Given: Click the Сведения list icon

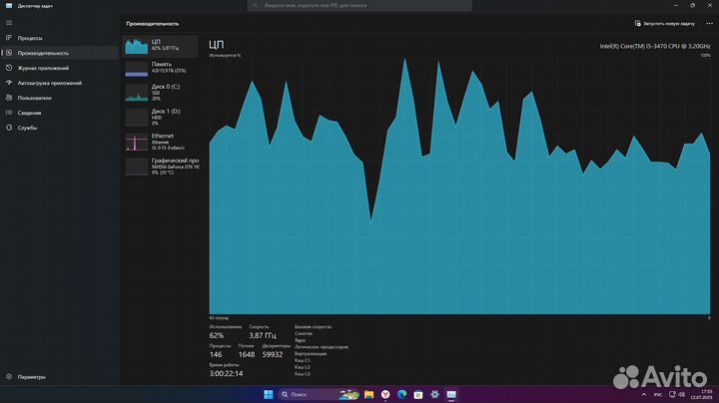Looking at the screenshot, I should [9, 113].
